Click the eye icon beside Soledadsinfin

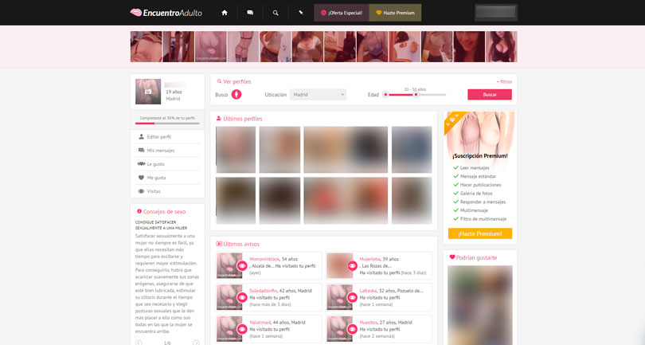coord(242,297)
